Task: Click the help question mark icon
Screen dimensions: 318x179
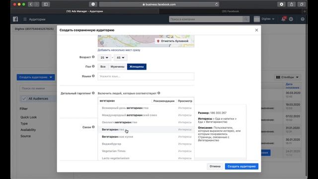Action: [x=303, y=19]
